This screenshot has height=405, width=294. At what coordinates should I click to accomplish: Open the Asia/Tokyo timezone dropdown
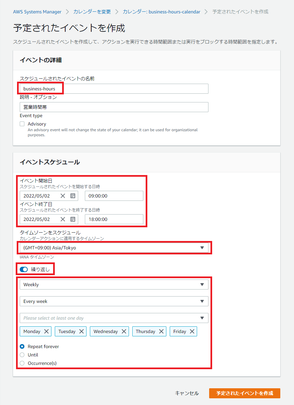114,248
